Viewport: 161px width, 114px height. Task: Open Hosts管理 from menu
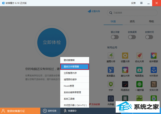(x=75, y=86)
